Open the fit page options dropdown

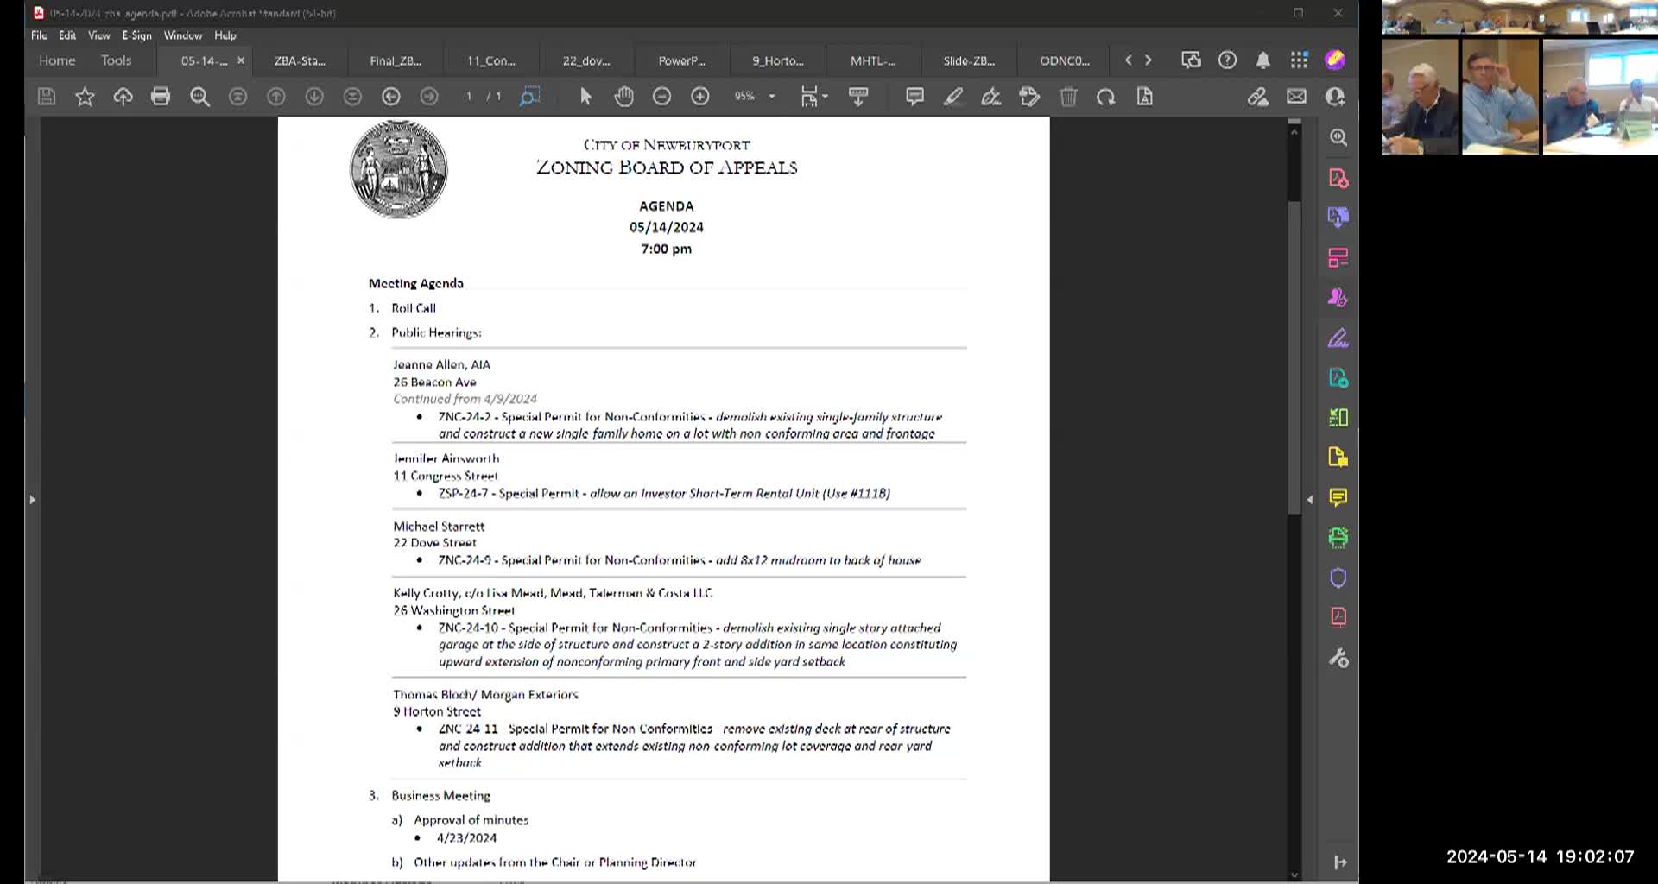pyautogui.click(x=813, y=97)
